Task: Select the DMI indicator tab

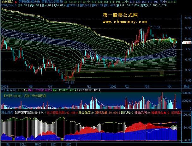Action: point(69,144)
